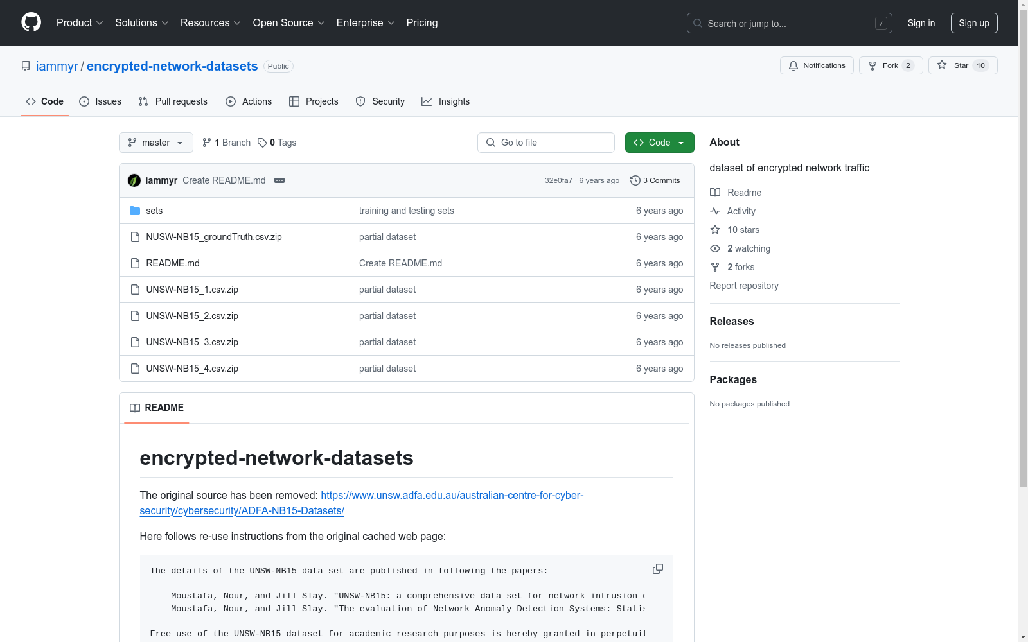Click the Go to file search box
This screenshot has width=1028, height=642.
[546, 143]
